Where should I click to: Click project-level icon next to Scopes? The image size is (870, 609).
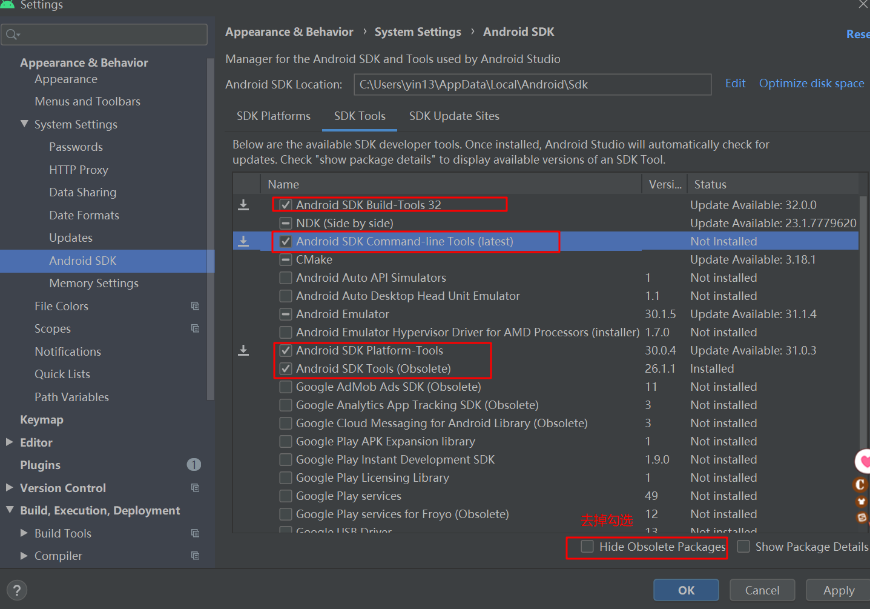pyautogui.click(x=195, y=328)
